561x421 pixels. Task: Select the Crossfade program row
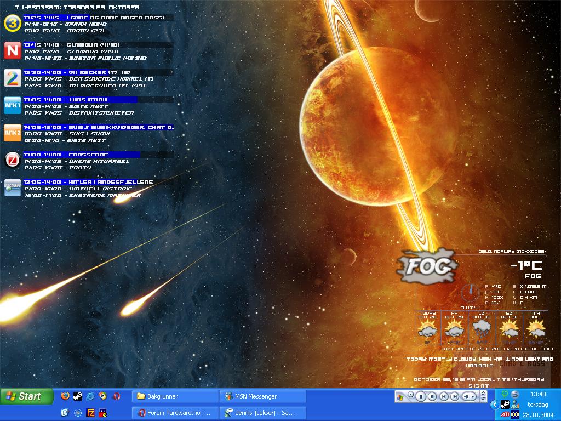(x=99, y=155)
